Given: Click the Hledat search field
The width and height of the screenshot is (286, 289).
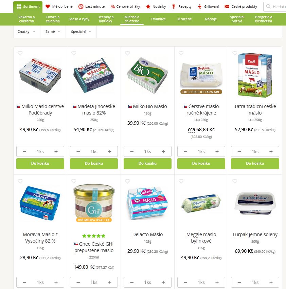Looking at the screenshot, I should [275, 7].
